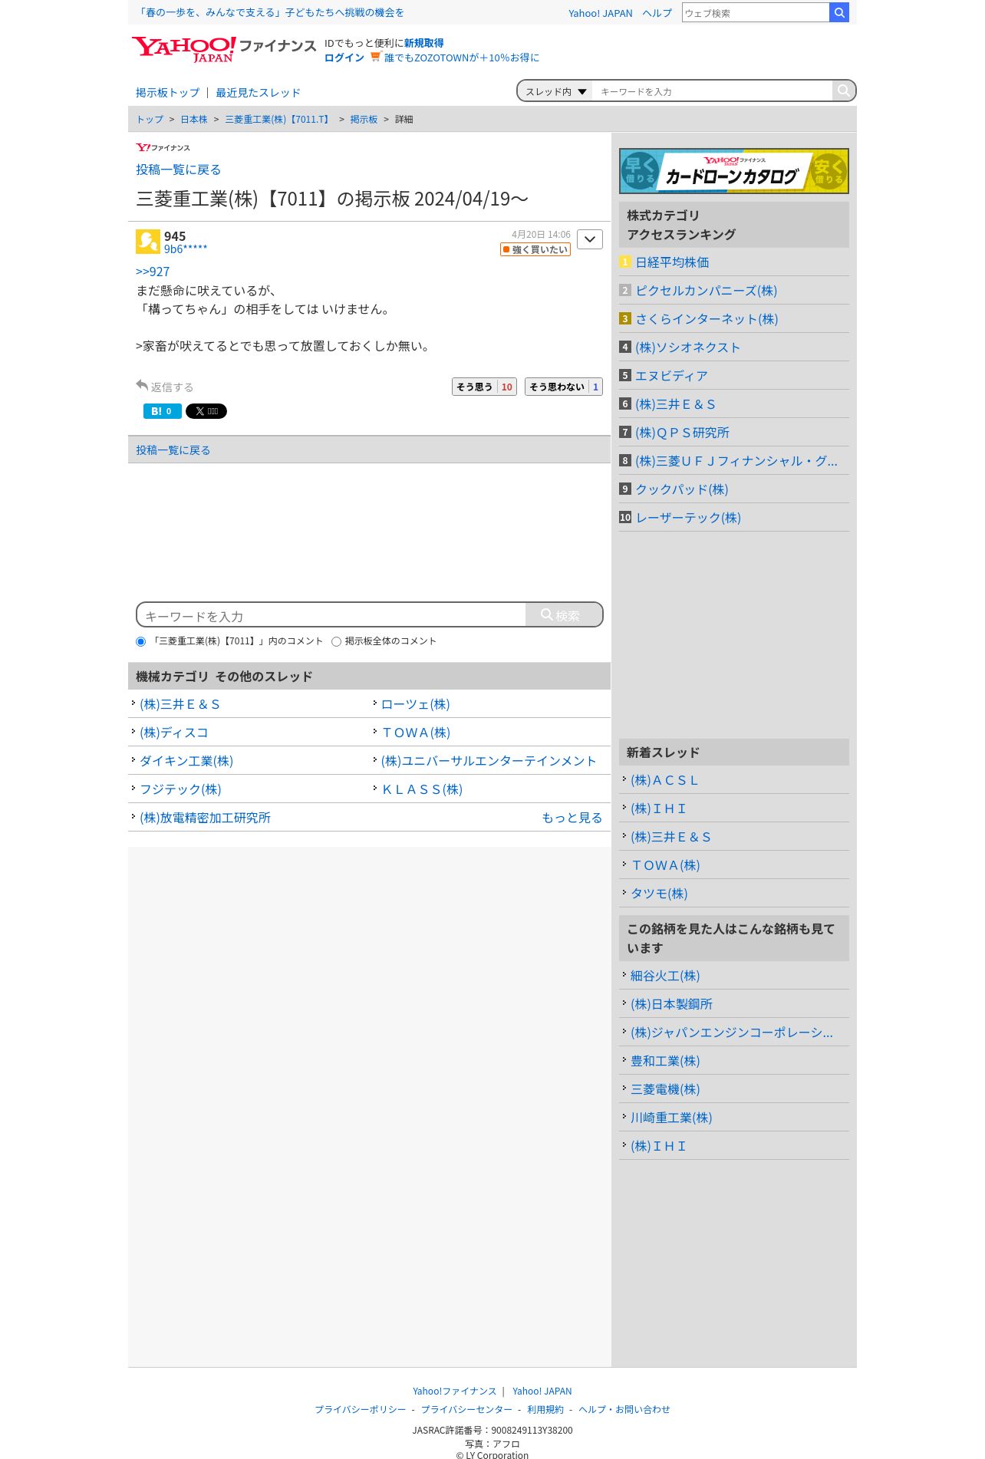The image size is (985, 1459).
Task: Click the comment keyword input field
Action: pyautogui.click(x=332, y=615)
